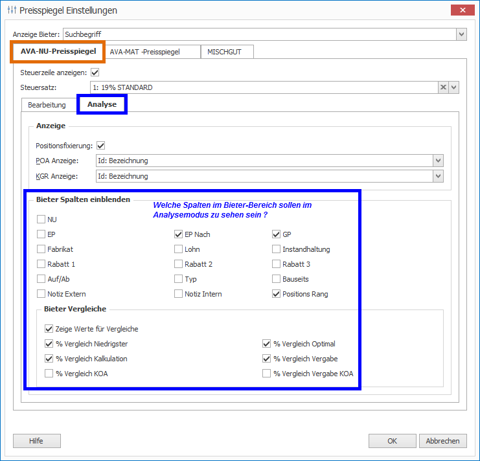
Task: Enable the NU column checkbox
Action: point(41,219)
